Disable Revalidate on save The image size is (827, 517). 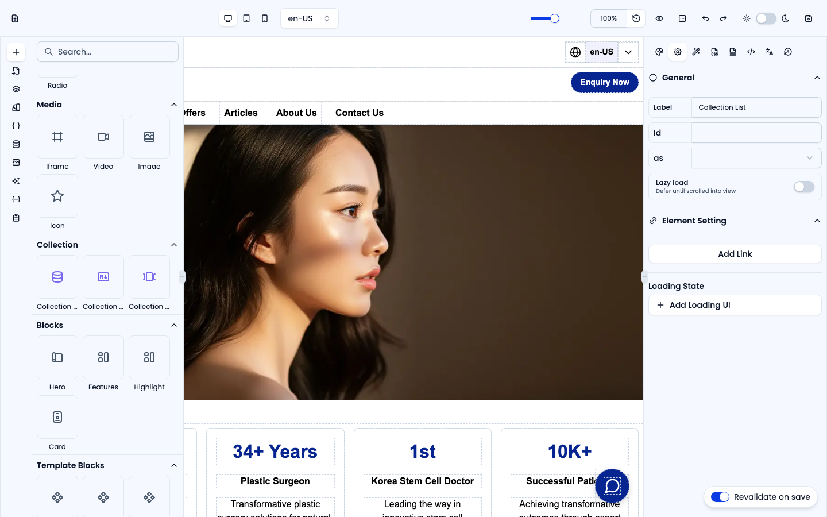pos(720,497)
